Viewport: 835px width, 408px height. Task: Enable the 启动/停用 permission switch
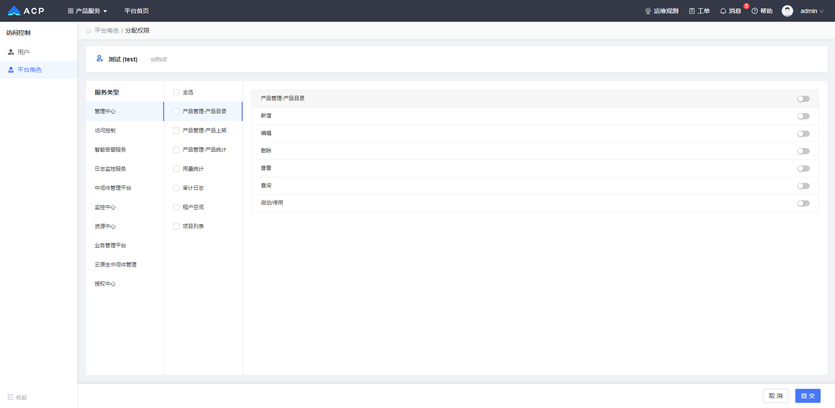click(803, 203)
